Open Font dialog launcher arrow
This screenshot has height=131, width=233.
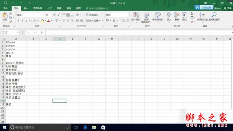60,27
